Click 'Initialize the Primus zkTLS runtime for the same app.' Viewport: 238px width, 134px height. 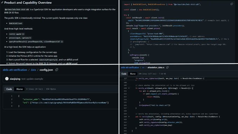pyautogui.click(x=33, y=56)
